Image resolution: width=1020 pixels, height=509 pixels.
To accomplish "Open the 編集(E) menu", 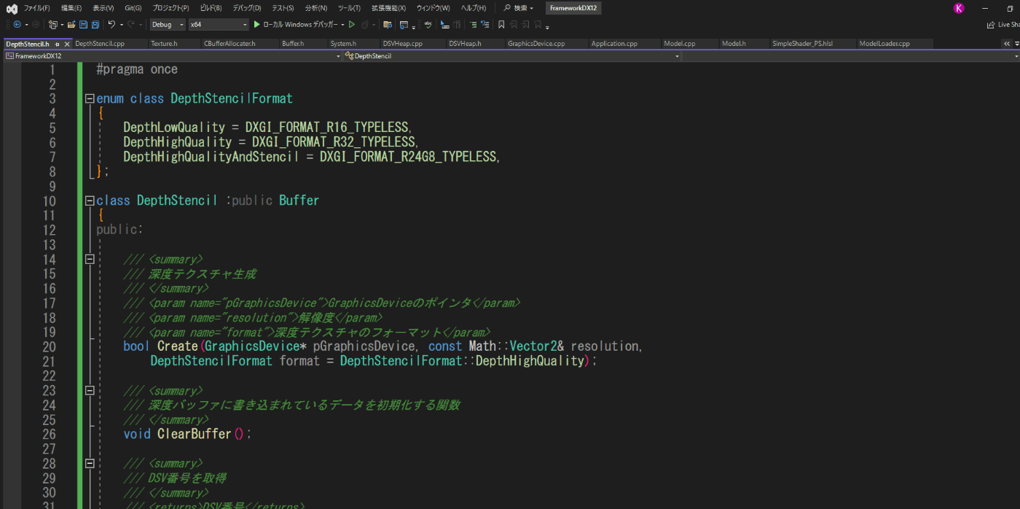I will pyautogui.click(x=71, y=8).
